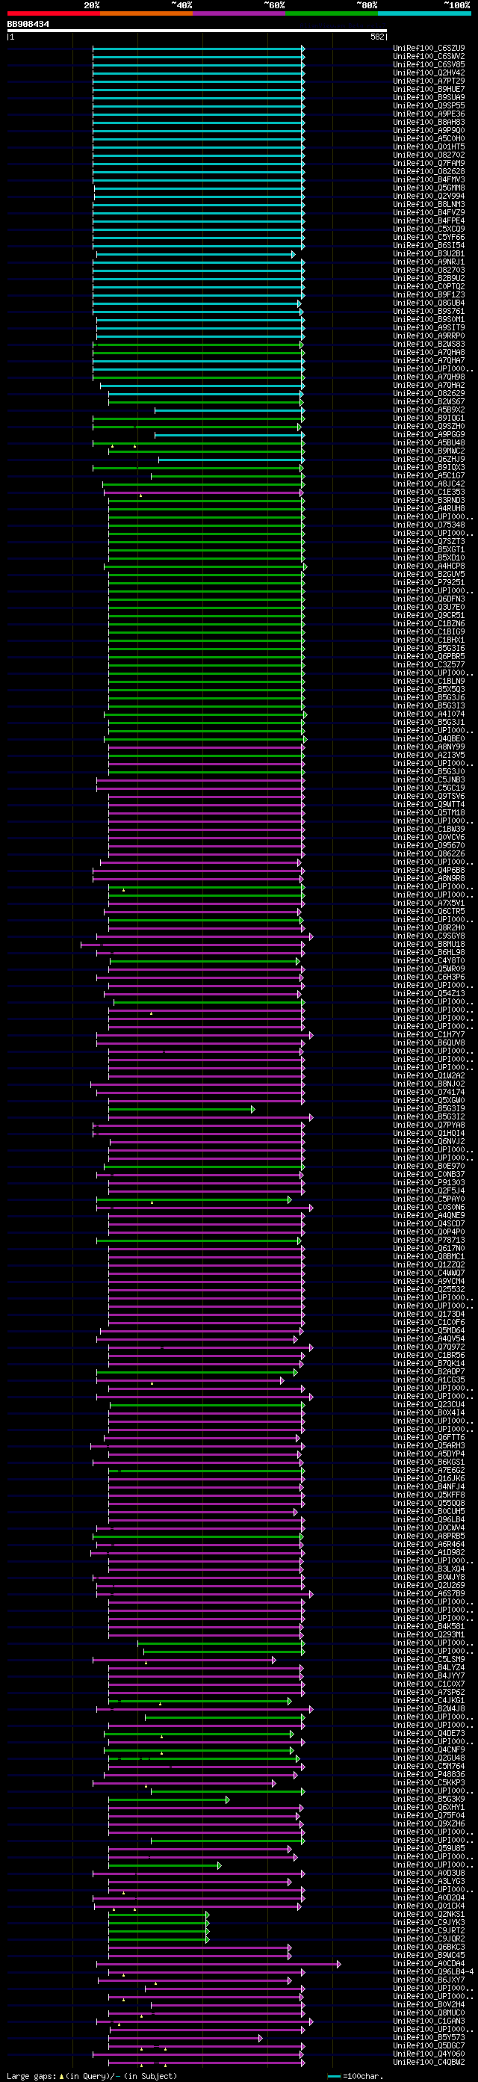Select hit label UniRef100_C5XCQ9

[429, 229]
